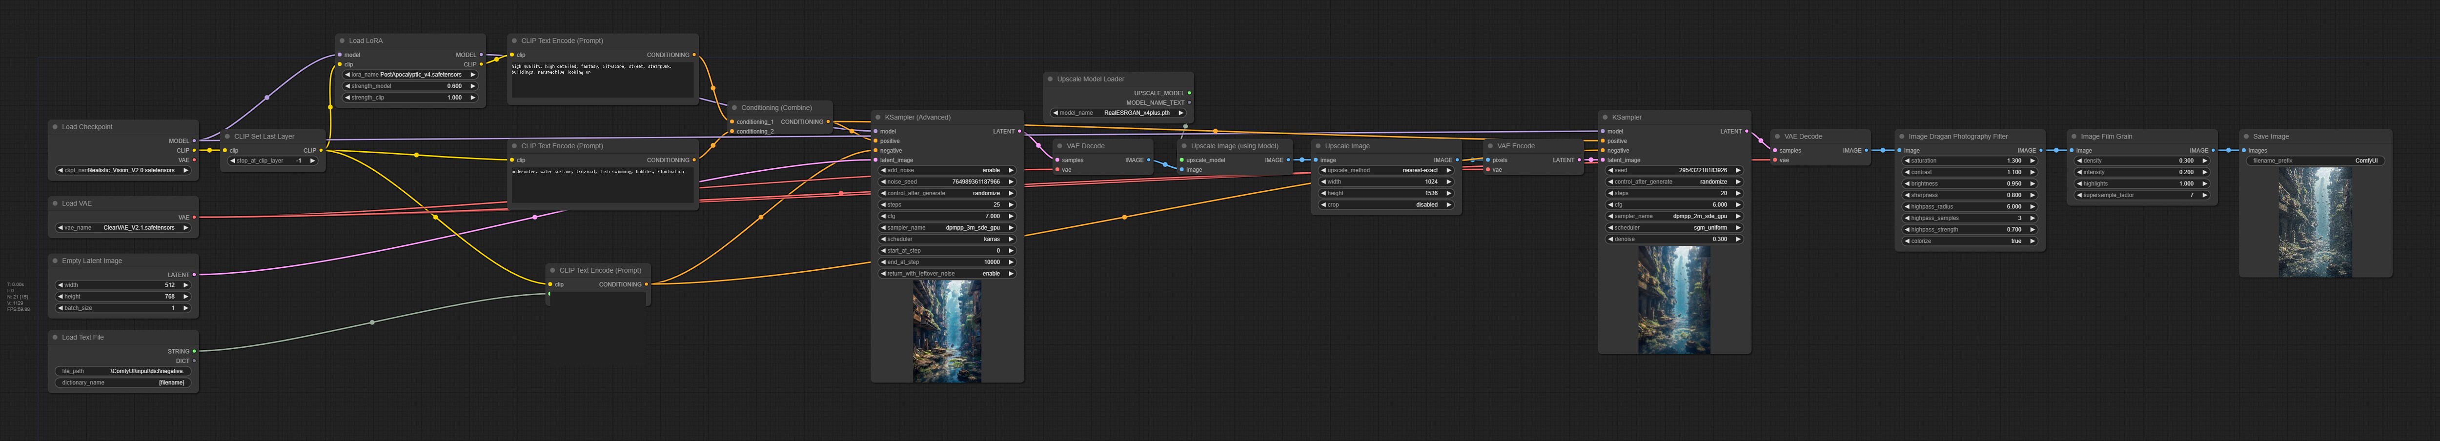Click the vae_name ClearVAE_V2.1 selector
2440x441 pixels.
coord(124,228)
